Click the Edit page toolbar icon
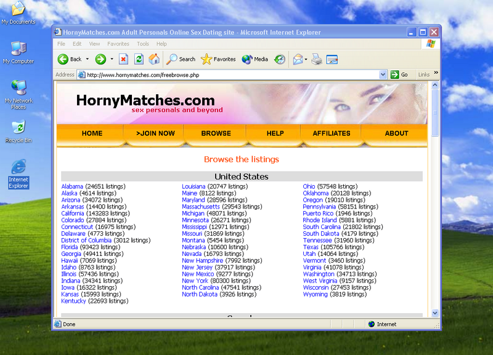The width and height of the screenshot is (493, 355). click(332, 59)
